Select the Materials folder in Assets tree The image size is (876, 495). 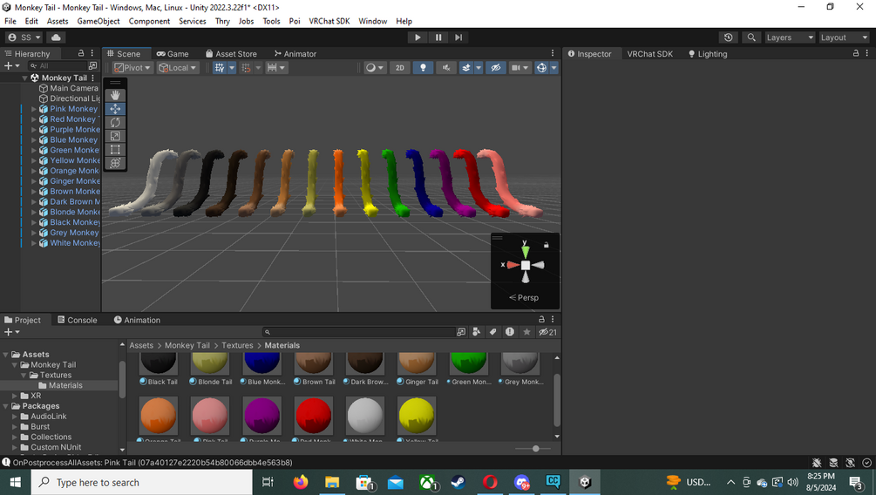pyautogui.click(x=65, y=385)
